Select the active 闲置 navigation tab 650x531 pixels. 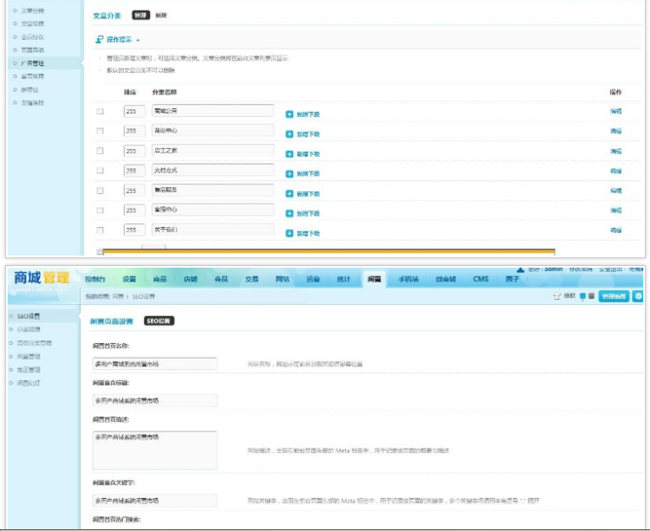(x=374, y=279)
